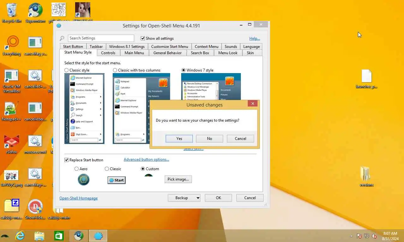This screenshot has height=242, width=404.
Task: Open the Taskbar tab
Action: click(96, 46)
